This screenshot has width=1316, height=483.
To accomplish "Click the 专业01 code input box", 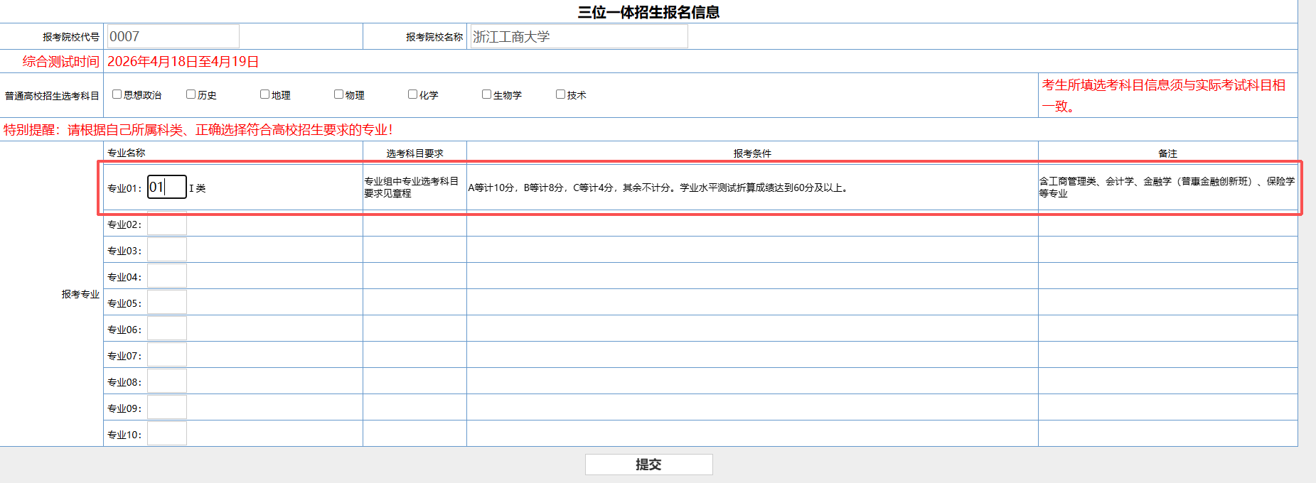I will tap(167, 188).
